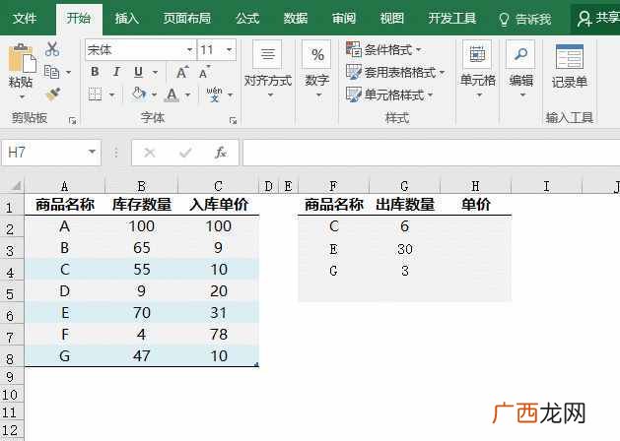This screenshot has height=441, width=620.
Task: Click the formula bar Enter checkmark
Action: pos(185,153)
